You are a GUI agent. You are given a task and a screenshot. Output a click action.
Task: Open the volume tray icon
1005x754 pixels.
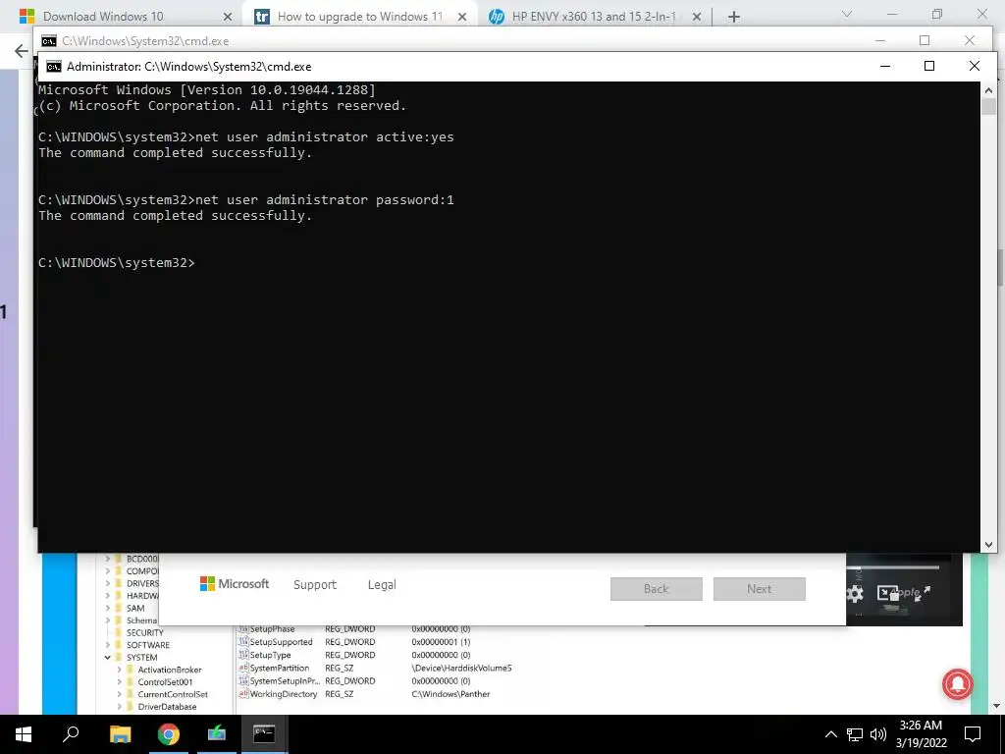[x=878, y=734]
